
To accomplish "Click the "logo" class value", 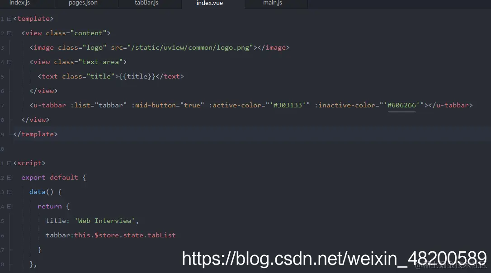I will click(94, 47).
